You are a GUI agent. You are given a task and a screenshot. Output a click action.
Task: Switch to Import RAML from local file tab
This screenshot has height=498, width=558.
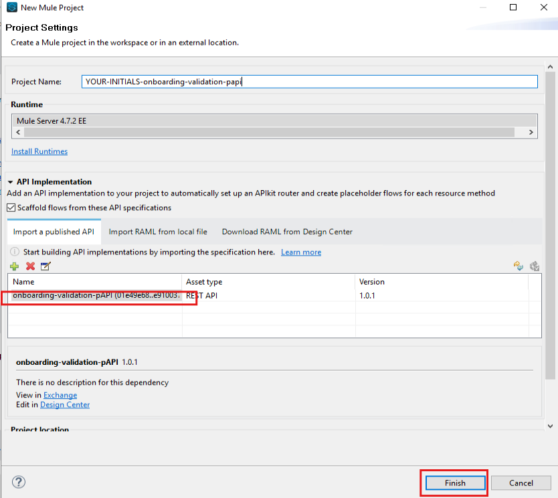[158, 232]
